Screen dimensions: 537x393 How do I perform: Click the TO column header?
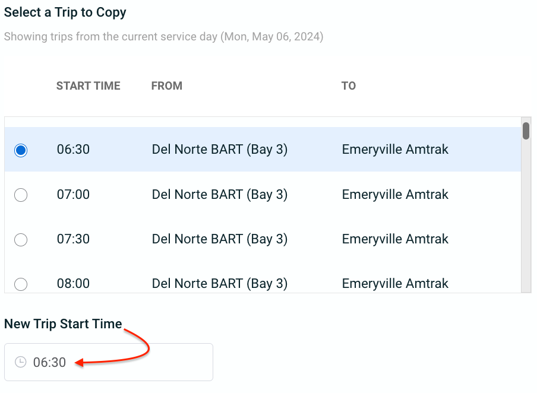pyautogui.click(x=349, y=85)
